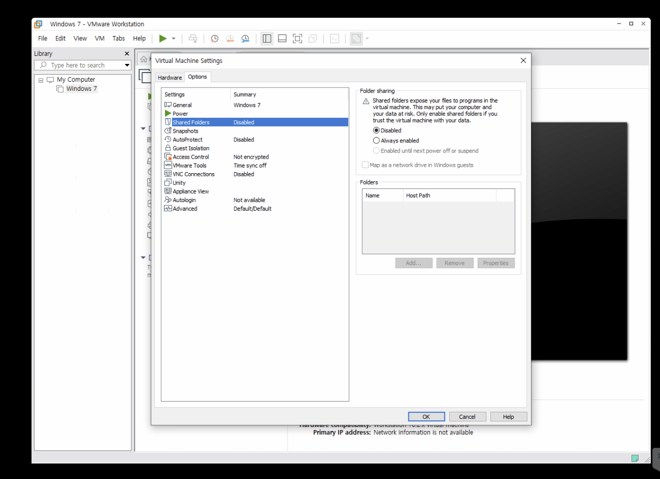Select the VMware Tools settings icon
This screenshot has width=660, height=479.
[168, 165]
